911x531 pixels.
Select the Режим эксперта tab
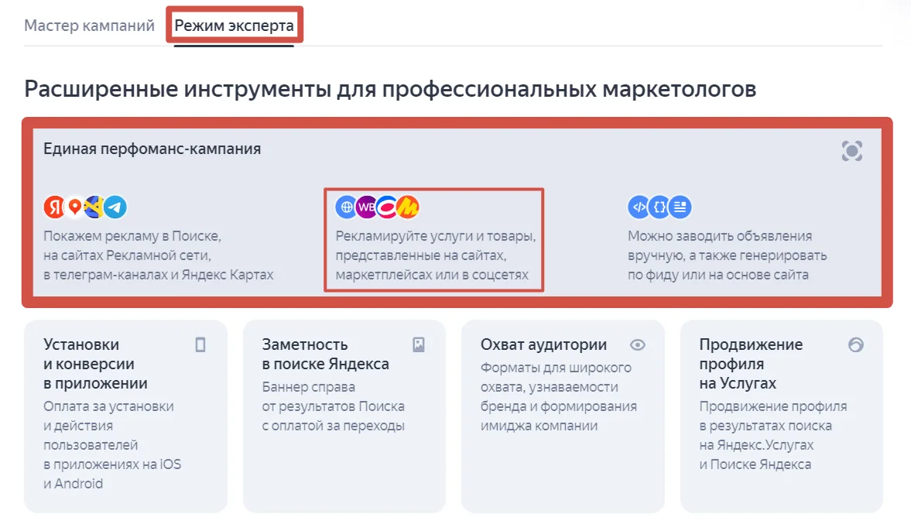tap(235, 26)
